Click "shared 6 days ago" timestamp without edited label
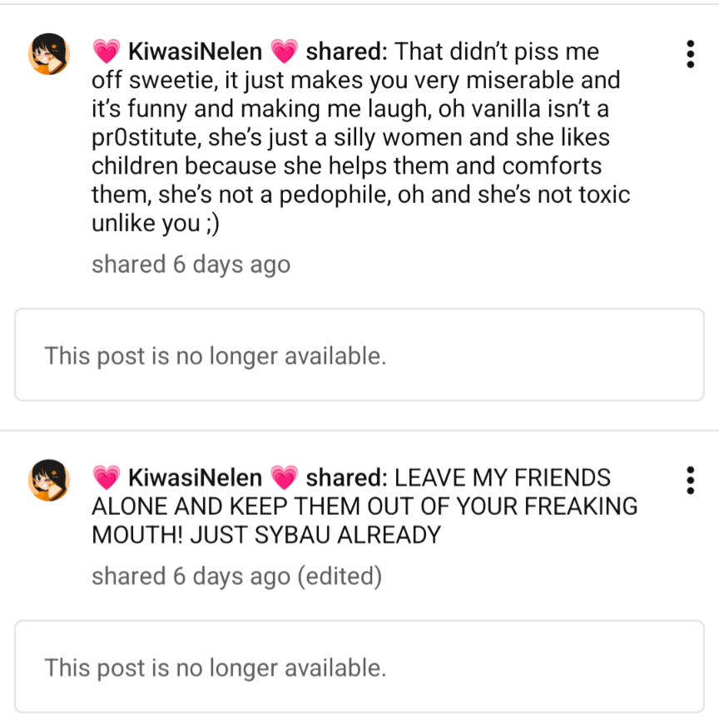Image resolution: width=719 pixels, height=721 pixels. [191, 264]
